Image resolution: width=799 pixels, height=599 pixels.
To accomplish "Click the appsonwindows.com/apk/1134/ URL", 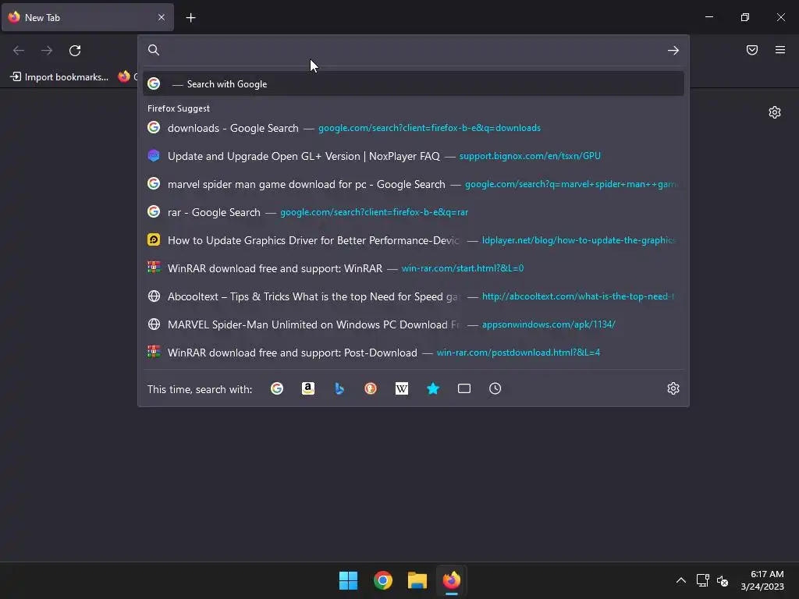I will (x=549, y=324).
